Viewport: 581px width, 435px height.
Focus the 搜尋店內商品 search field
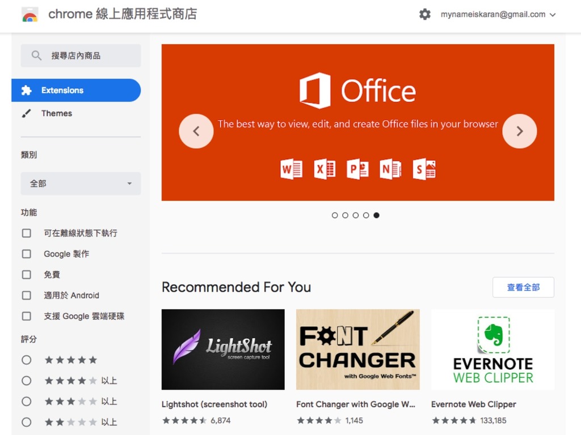81,56
